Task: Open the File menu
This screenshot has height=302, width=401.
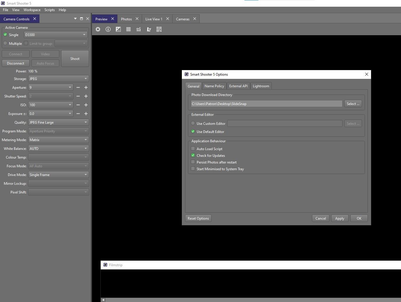Action: 6,10
